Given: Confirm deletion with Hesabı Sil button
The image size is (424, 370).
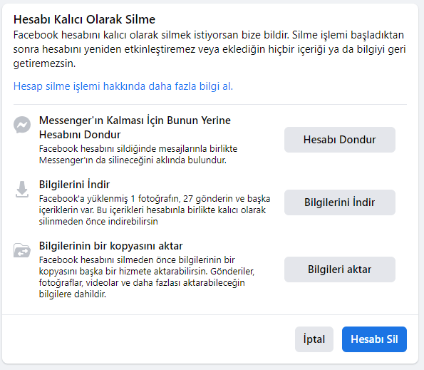Looking at the screenshot, I should click(374, 339).
